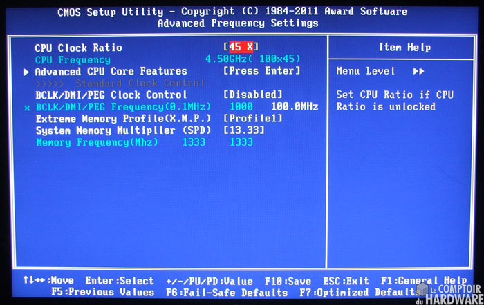Click the F7:Optimized Defaults hint
Viewport: 484px width, 305px height.
(361, 292)
